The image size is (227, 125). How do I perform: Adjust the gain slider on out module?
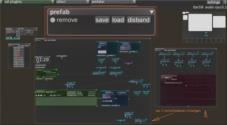(x=136, y=82)
